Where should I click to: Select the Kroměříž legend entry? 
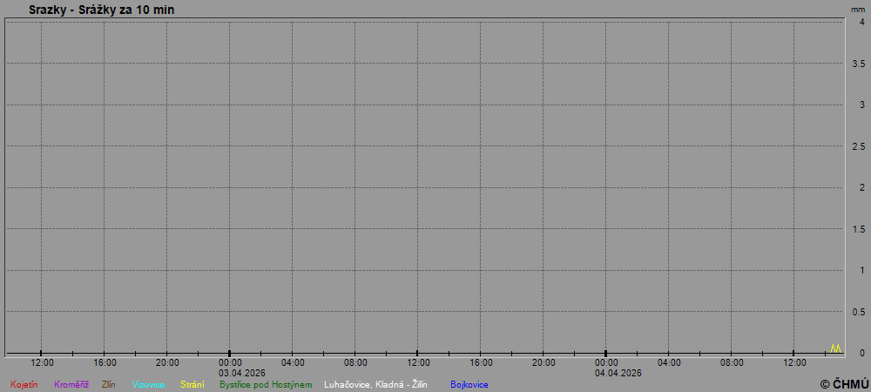click(71, 384)
